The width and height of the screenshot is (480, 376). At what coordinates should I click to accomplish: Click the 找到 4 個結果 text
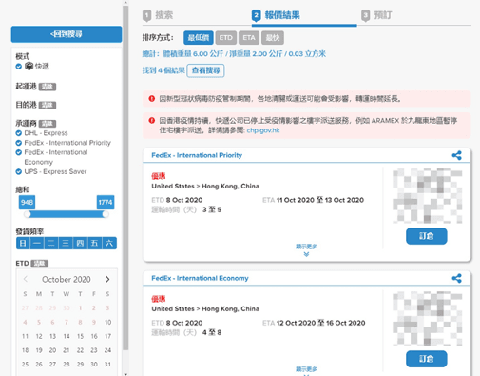tap(163, 70)
